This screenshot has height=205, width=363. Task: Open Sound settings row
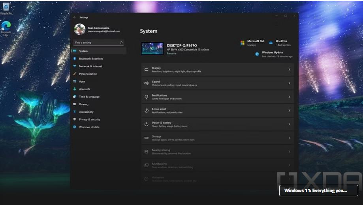[x=217, y=83]
